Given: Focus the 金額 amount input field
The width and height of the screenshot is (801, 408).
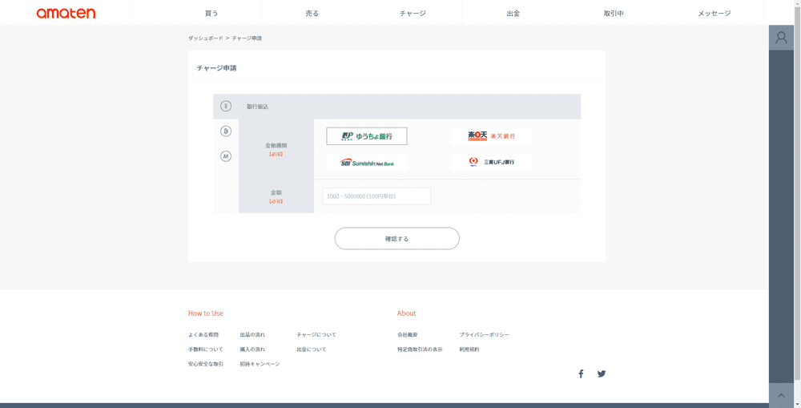Looking at the screenshot, I should click(x=376, y=196).
